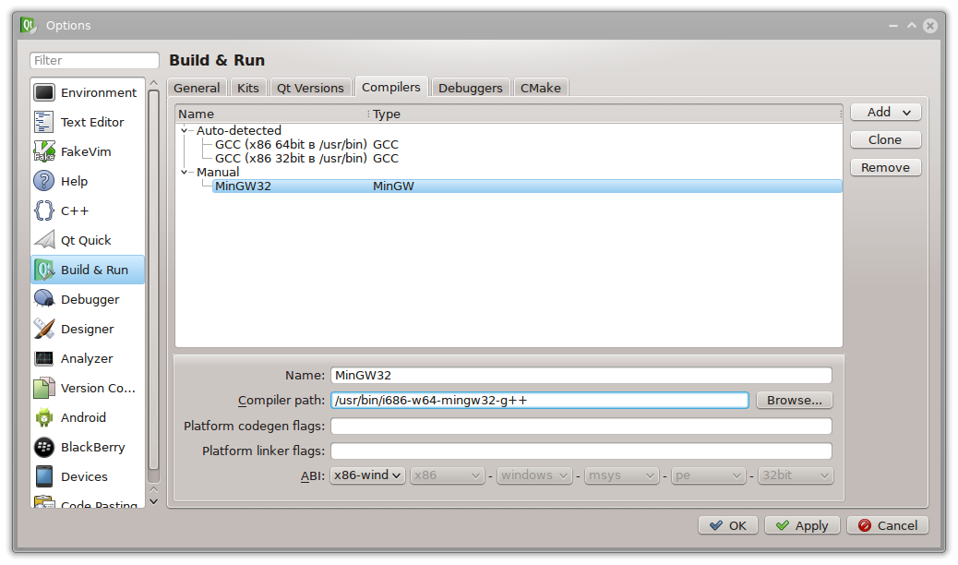Open the x86-wind ABI dropdown

click(368, 475)
